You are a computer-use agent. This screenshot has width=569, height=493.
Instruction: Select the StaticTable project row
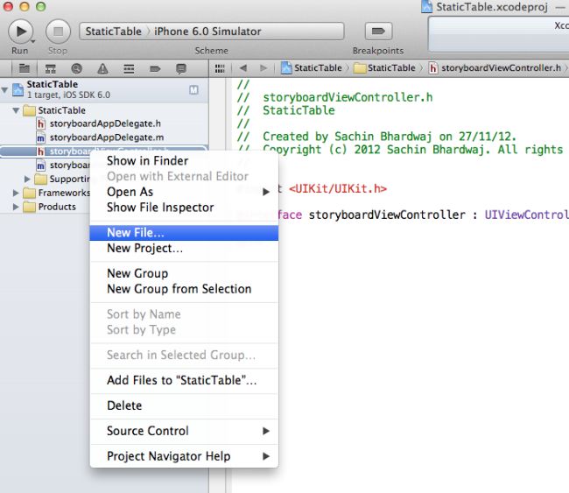point(104,89)
